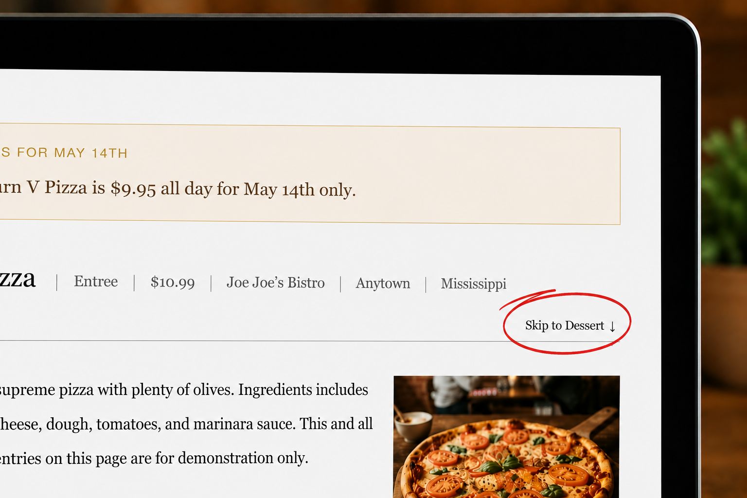
Task: Click the Skip to Dessert link
Action: [570, 325]
